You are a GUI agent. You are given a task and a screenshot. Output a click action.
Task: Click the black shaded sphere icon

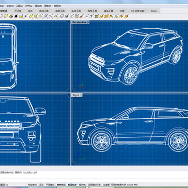click(16, 16)
